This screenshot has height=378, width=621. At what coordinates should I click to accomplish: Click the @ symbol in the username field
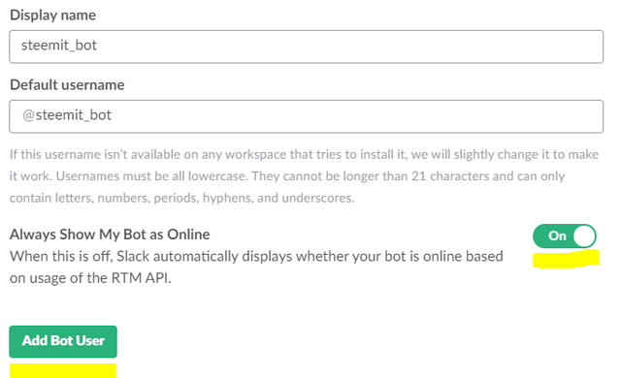point(28,115)
